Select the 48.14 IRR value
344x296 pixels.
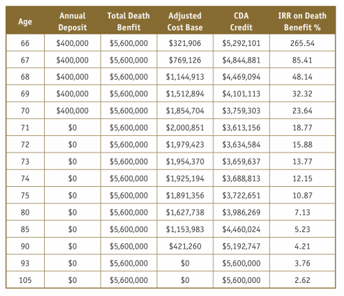pos(302,77)
